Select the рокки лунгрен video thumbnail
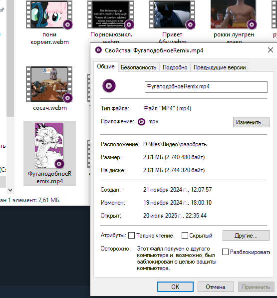Viewport: 277px width, 298px height. click(233, 14)
